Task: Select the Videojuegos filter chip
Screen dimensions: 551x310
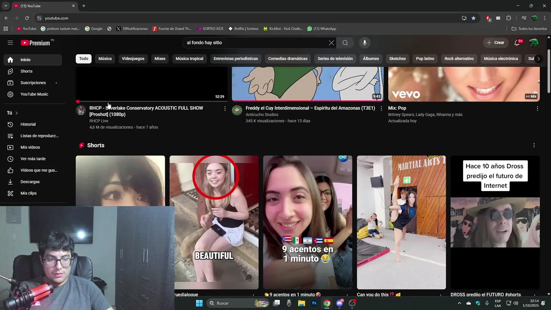Action: point(133,59)
